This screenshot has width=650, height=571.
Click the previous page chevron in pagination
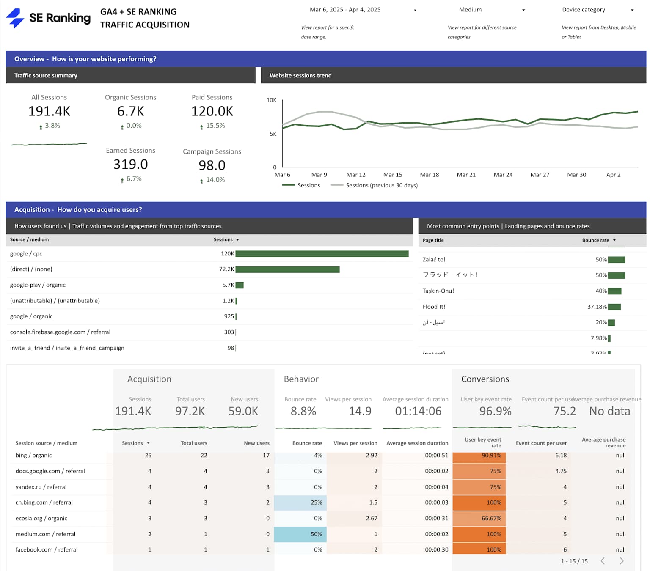pyautogui.click(x=603, y=561)
